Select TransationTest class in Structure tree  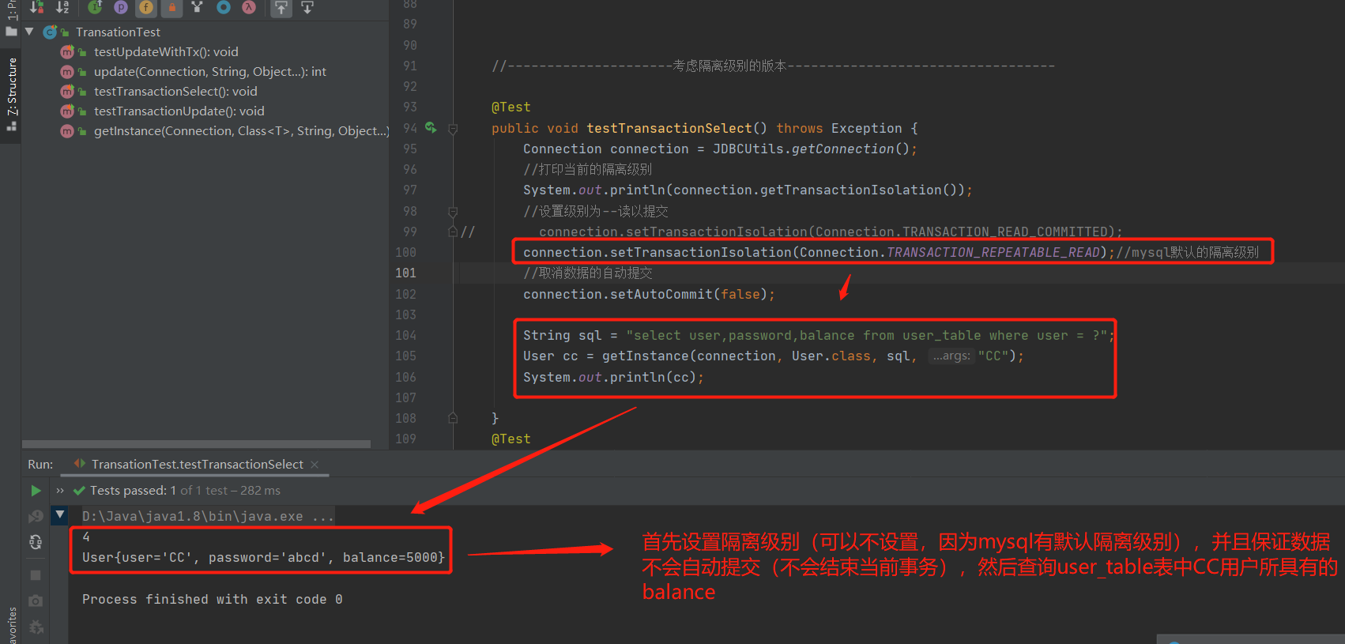click(118, 32)
